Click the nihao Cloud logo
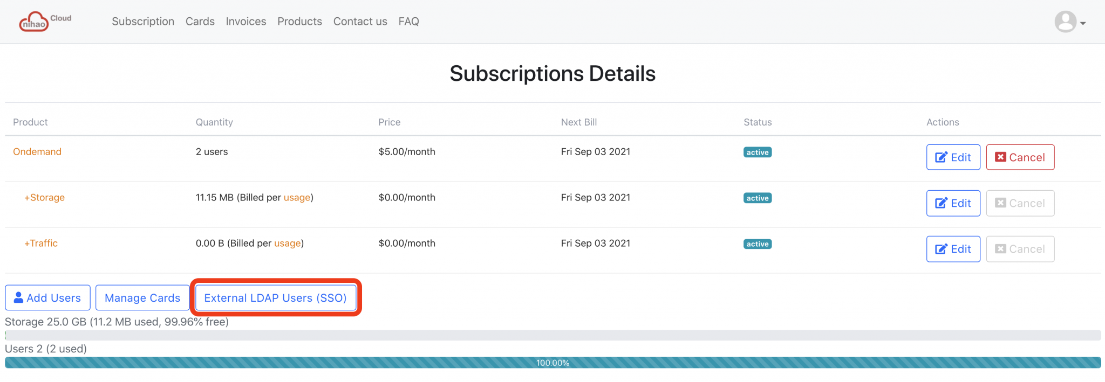1105x382 pixels. pos(45,20)
